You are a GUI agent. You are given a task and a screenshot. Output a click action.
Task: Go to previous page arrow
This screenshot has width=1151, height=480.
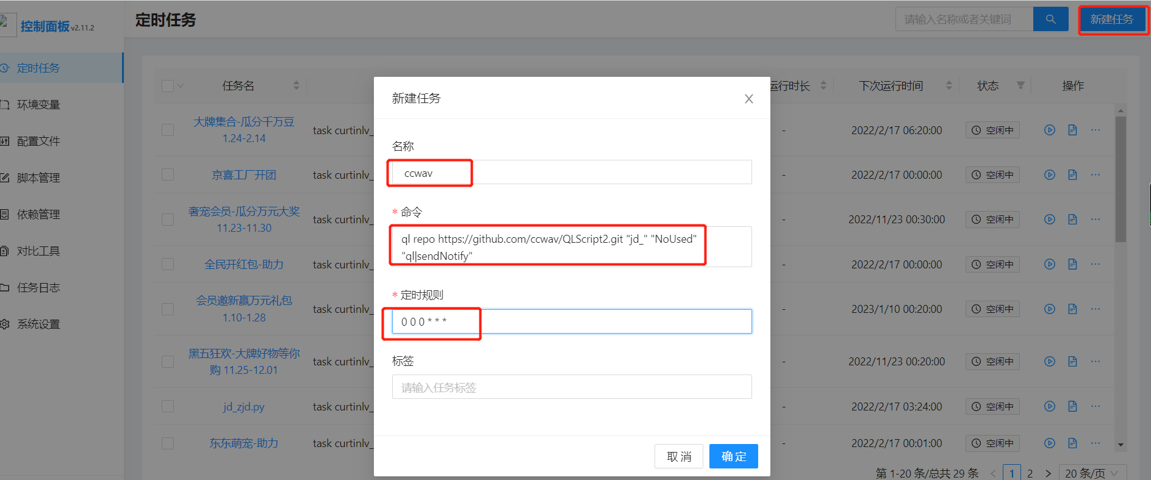[993, 473]
